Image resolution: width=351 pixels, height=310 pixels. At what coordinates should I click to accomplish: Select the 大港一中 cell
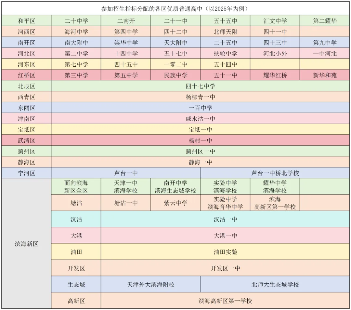[x=226, y=236]
